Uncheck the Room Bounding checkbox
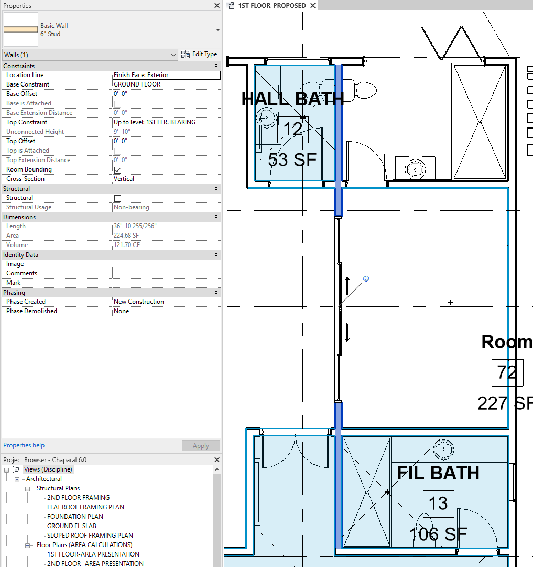The height and width of the screenshot is (567, 533). tap(117, 169)
